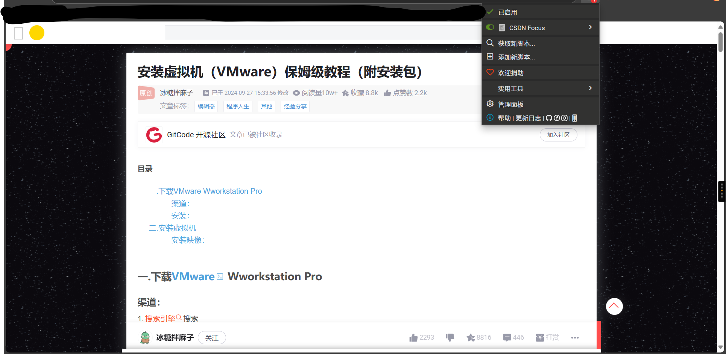Click the 原创 original badge
The image size is (726, 354).
[x=146, y=93]
